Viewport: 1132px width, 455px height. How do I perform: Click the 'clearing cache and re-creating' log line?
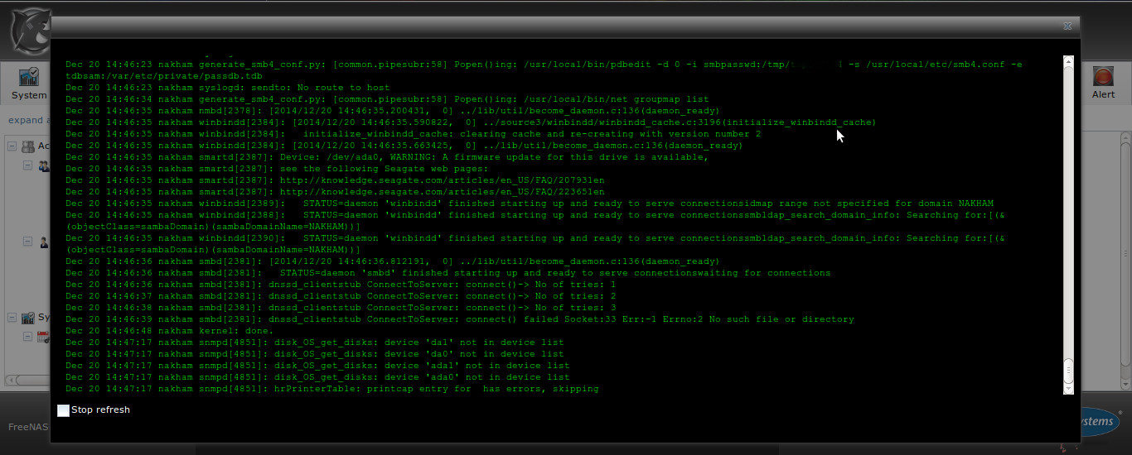(x=413, y=133)
